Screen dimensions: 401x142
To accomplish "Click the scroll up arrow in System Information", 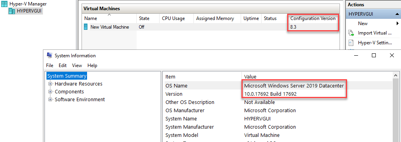I will tap(395, 76).
